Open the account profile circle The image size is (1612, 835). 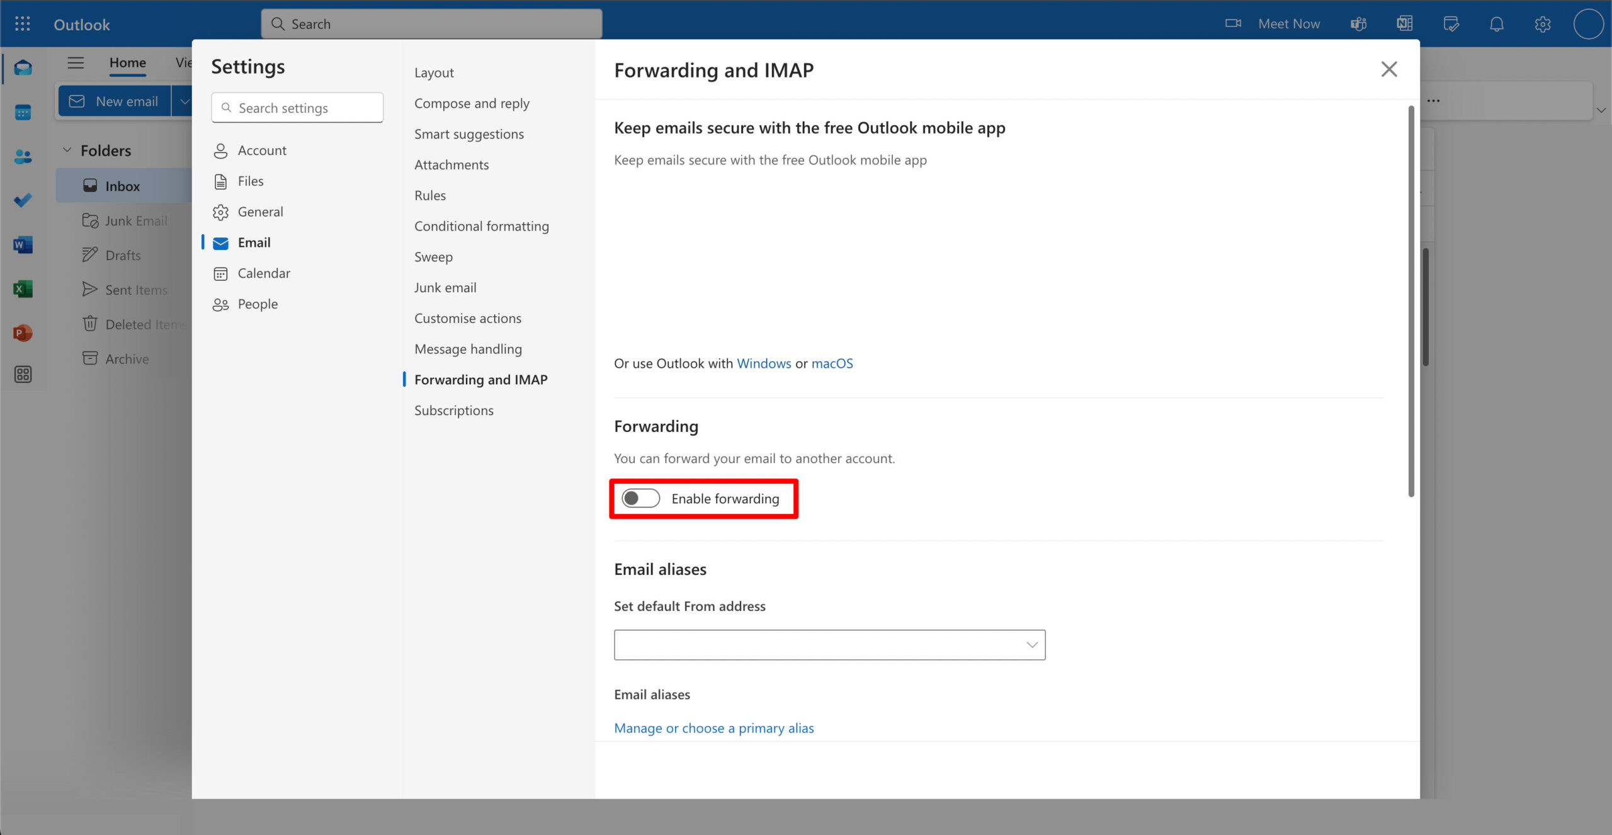pos(1589,24)
